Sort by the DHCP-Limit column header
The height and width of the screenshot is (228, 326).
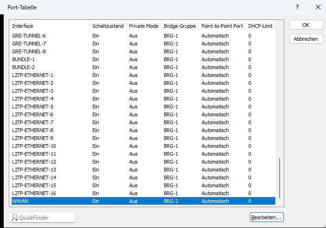click(x=260, y=26)
